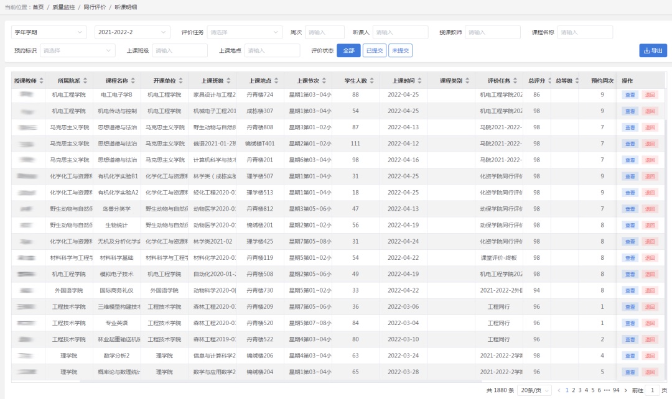The width and height of the screenshot is (672, 399).
Task: Navigate to 质量监控 in breadcrumb
Action: 63,7
